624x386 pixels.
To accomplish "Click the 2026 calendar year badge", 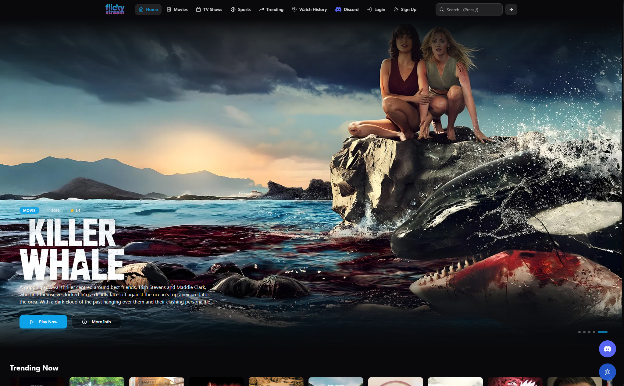I will click(x=53, y=210).
